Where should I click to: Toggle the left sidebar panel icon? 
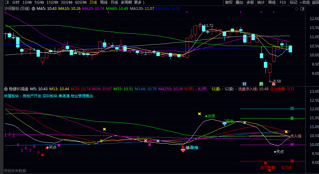(7, 2)
